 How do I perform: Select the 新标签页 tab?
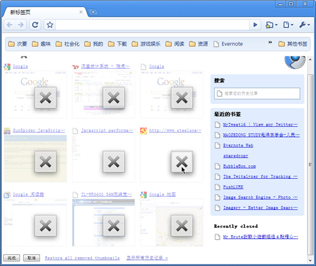[x=45, y=12]
